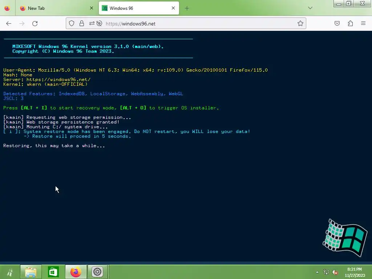Click the "[ALT + O]" OS installer shortcut text
Image resolution: width=372 pixels, height=279 pixels.
click(x=133, y=108)
